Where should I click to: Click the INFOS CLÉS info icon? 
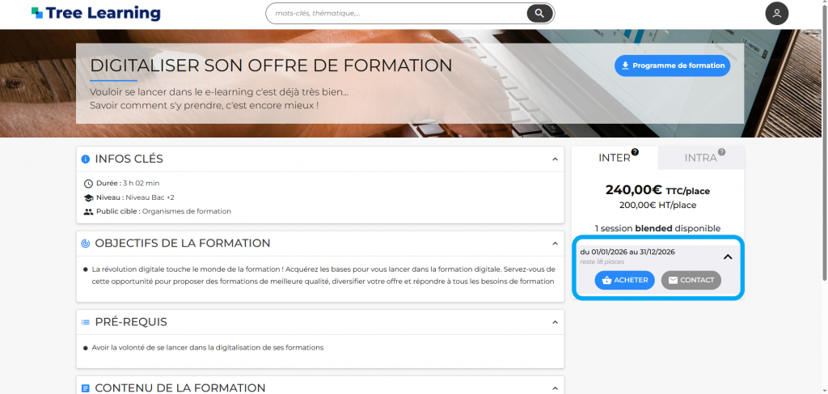point(86,159)
